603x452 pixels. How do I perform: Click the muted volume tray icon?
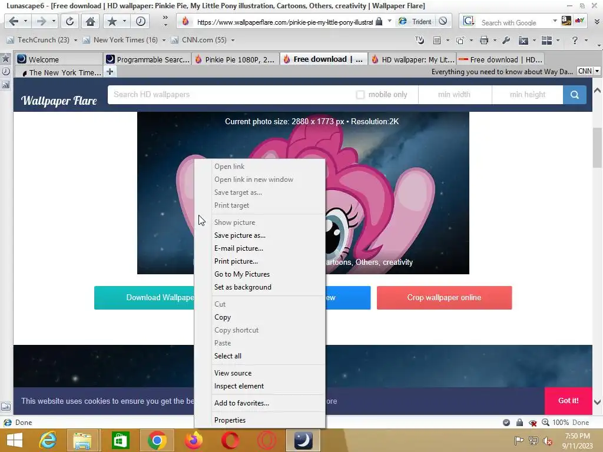coord(547,441)
